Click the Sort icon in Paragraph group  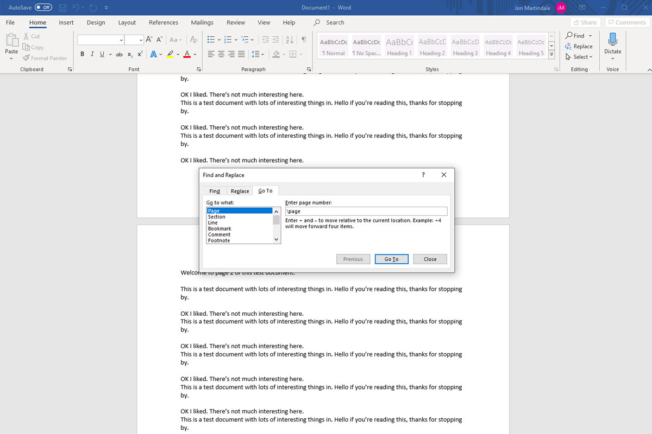point(290,40)
